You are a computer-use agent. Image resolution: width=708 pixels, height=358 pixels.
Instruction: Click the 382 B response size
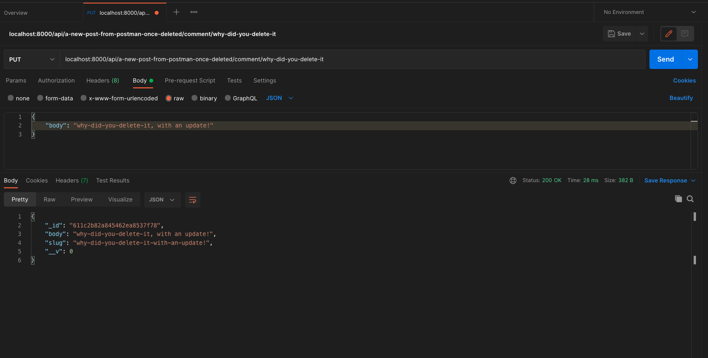(626, 181)
